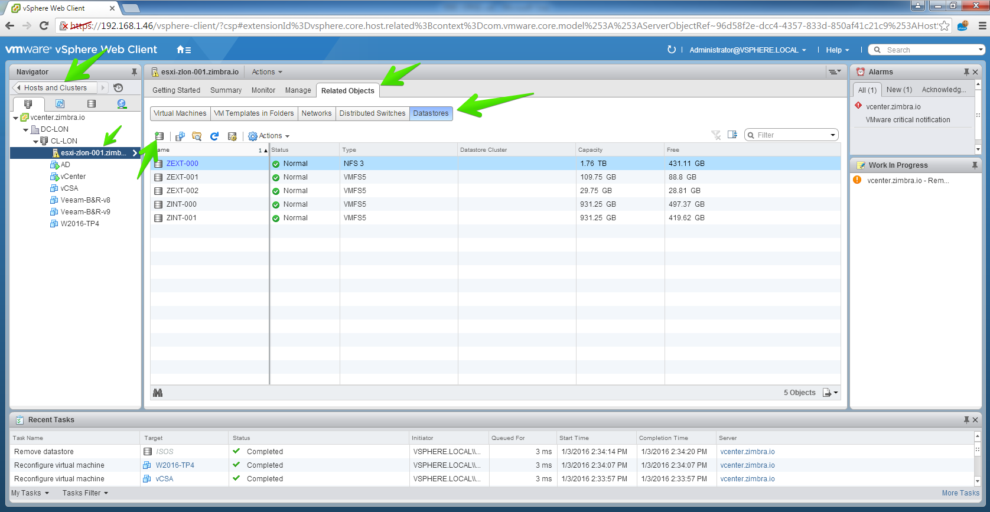Select the ZINT-001 datastore row
The image size is (990, 512).
pyautogui.click(x=495, y=218)
